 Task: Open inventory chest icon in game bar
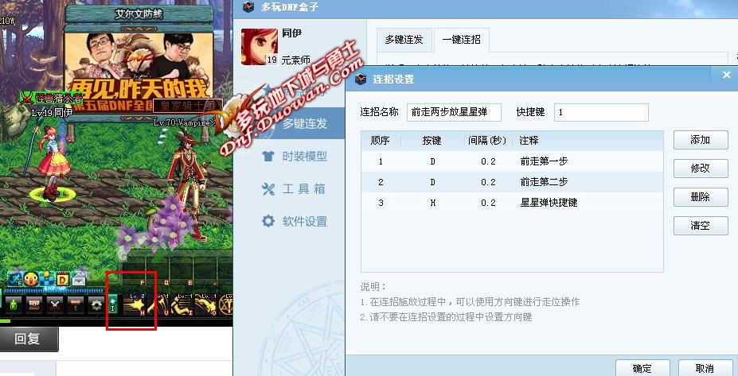34,305
